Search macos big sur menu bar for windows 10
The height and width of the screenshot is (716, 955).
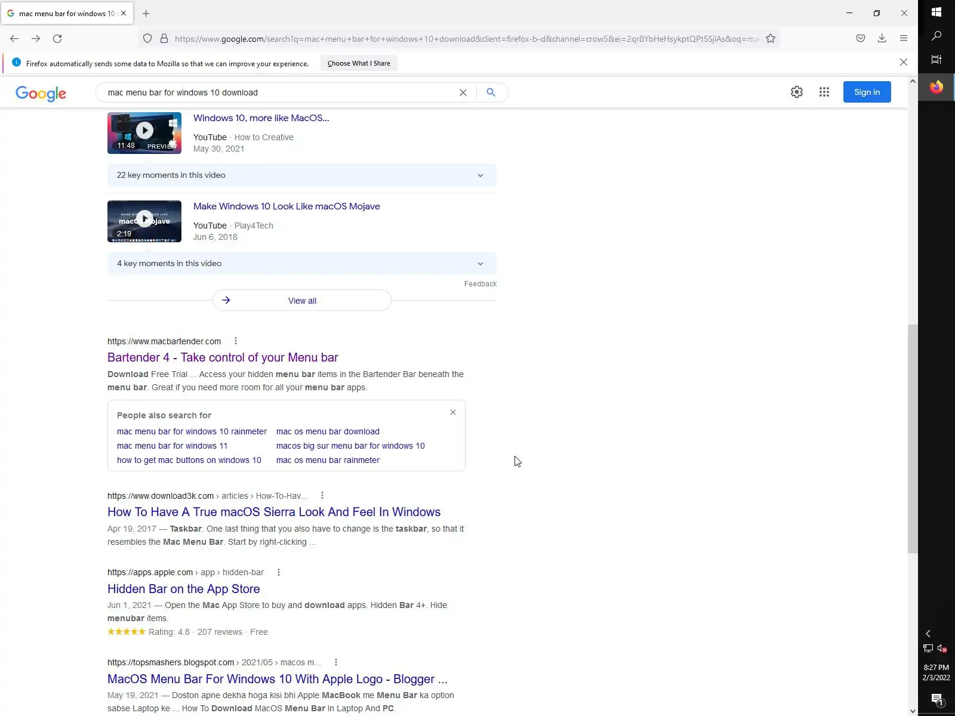tap(350, 446)
